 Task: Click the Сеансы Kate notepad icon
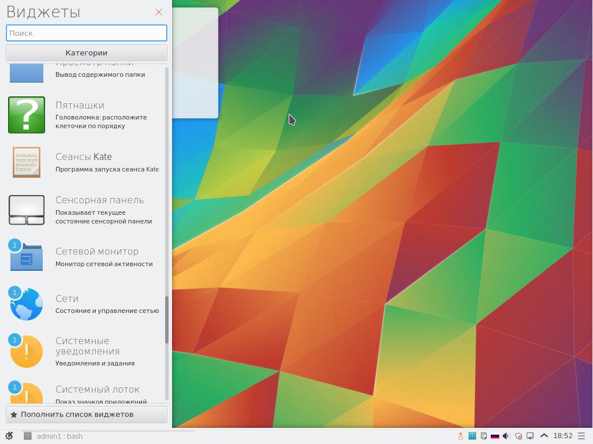tap(27, 162)
